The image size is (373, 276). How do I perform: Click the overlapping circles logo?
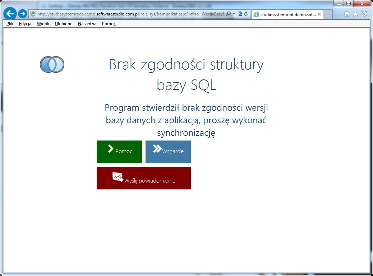(x=52, y=64)
